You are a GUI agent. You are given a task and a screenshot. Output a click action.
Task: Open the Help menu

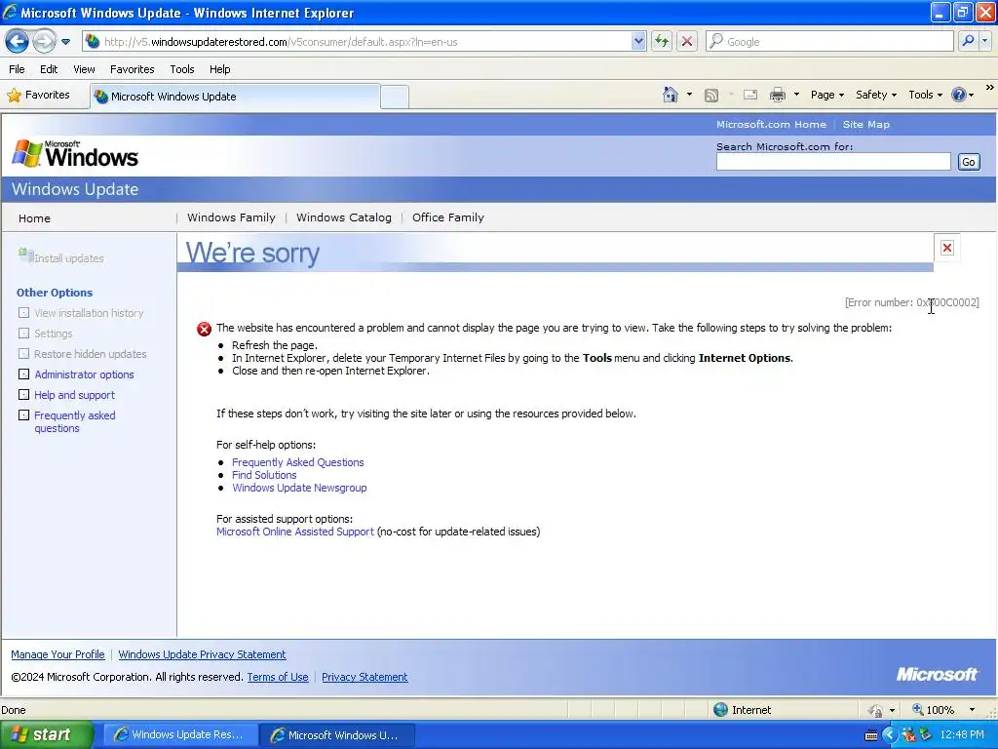(x=219, y=69)
